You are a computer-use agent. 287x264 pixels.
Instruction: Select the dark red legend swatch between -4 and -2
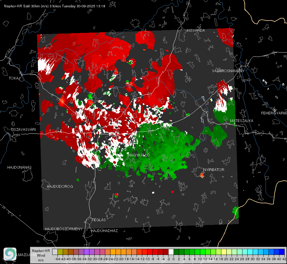coord(166,252)
